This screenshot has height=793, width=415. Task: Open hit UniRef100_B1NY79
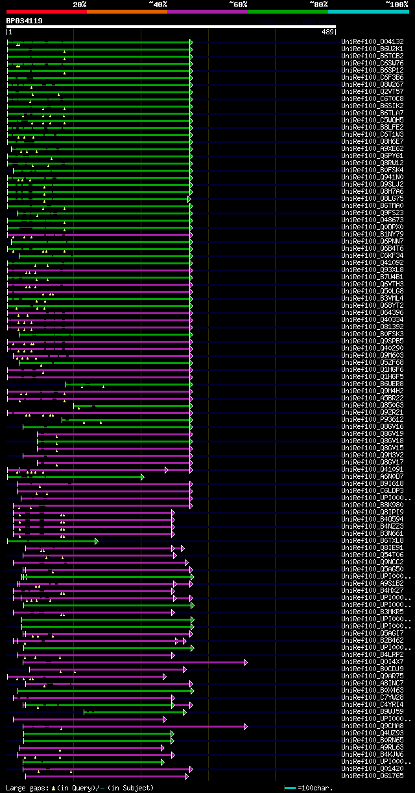tap(372, 235)
